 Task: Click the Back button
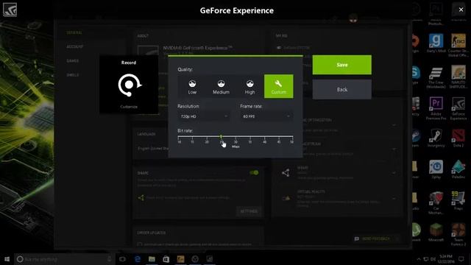click(341, 90)
